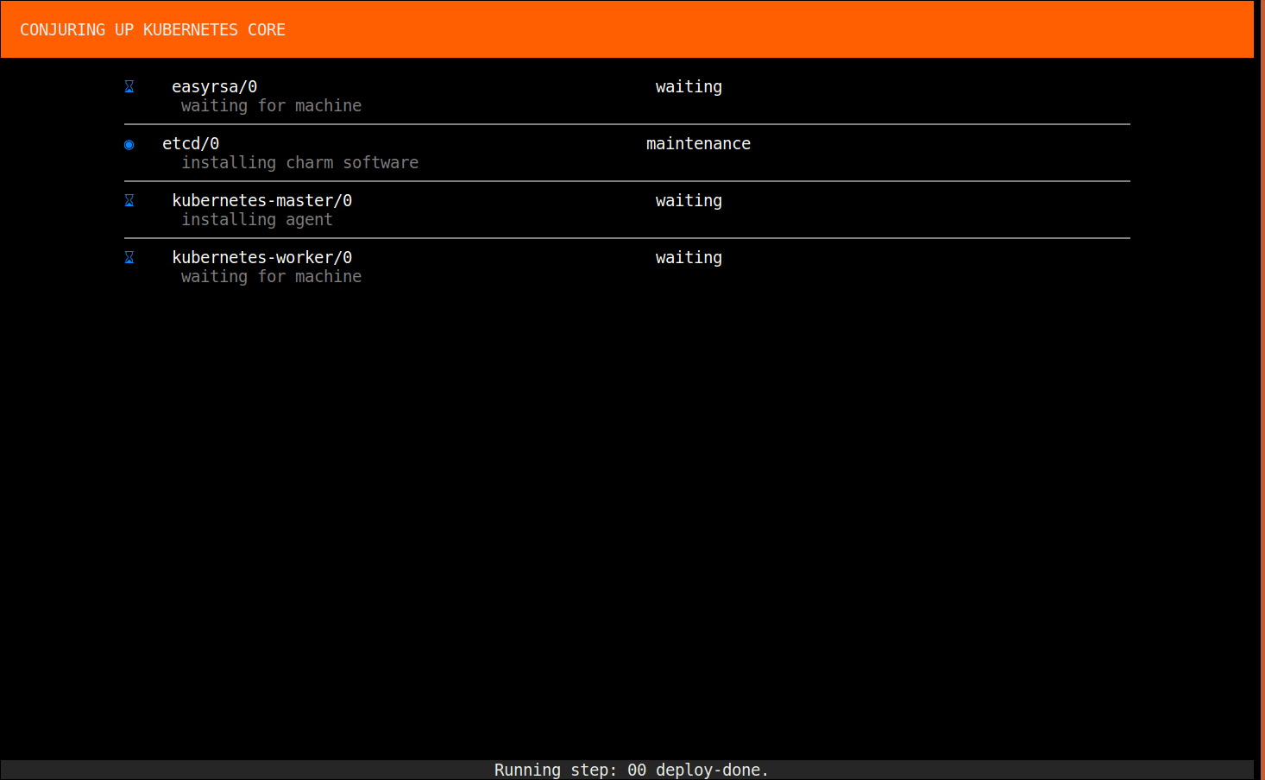The image size is (1265, 780).
Task: Select the etcd/0 unit name
Action: coord(191,143)
